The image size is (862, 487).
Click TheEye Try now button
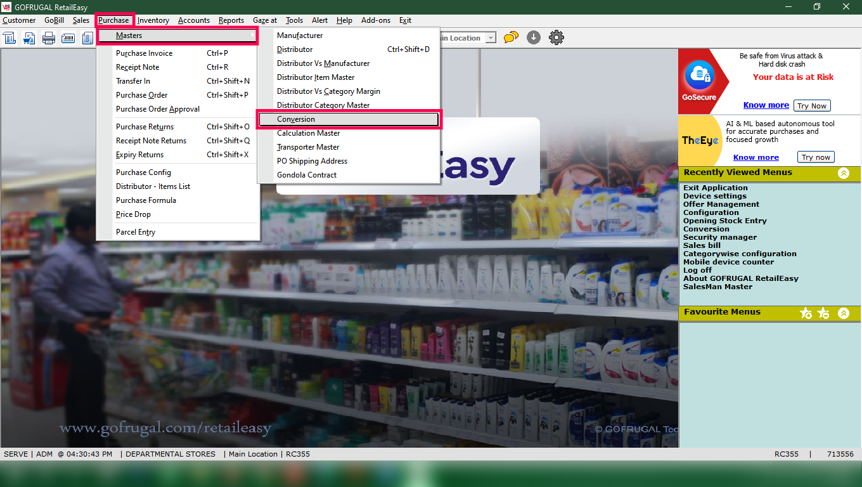[816, 157]
